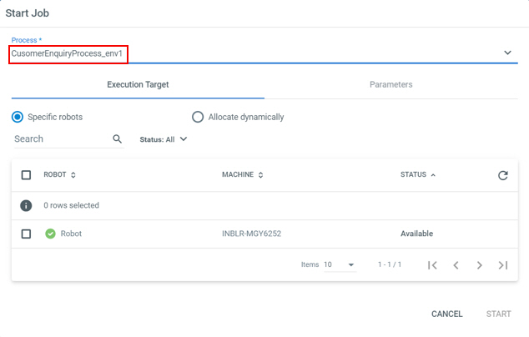
Task: Click the info icon beside rows selected
Action: click(26, 205)
